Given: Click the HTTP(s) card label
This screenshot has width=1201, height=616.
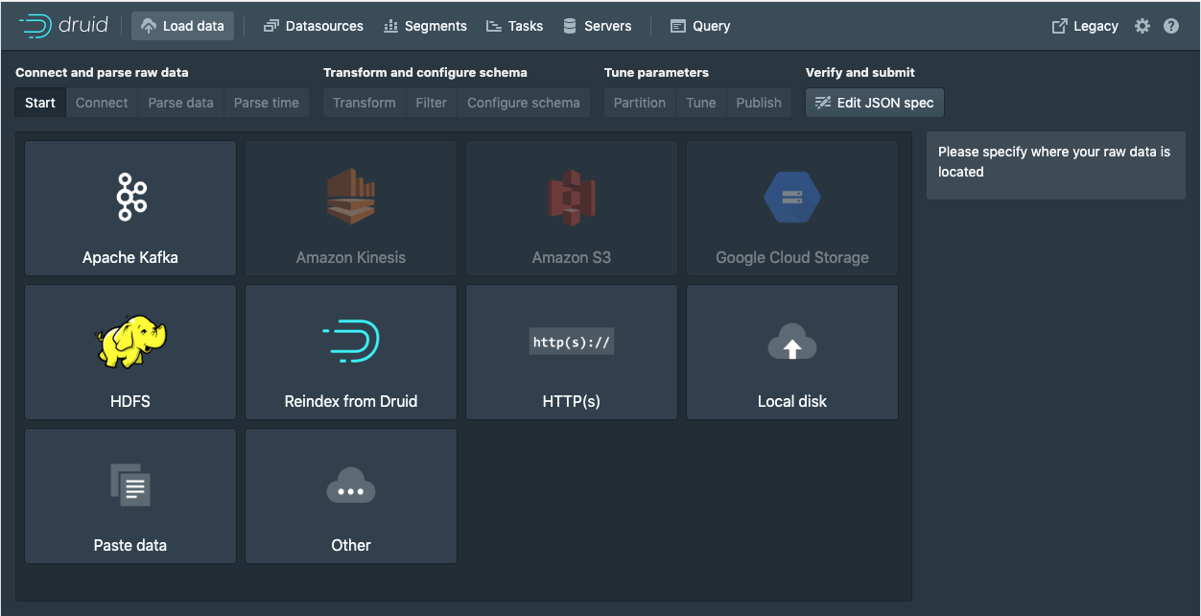Looking at the screenshot, I should point(572,401).
